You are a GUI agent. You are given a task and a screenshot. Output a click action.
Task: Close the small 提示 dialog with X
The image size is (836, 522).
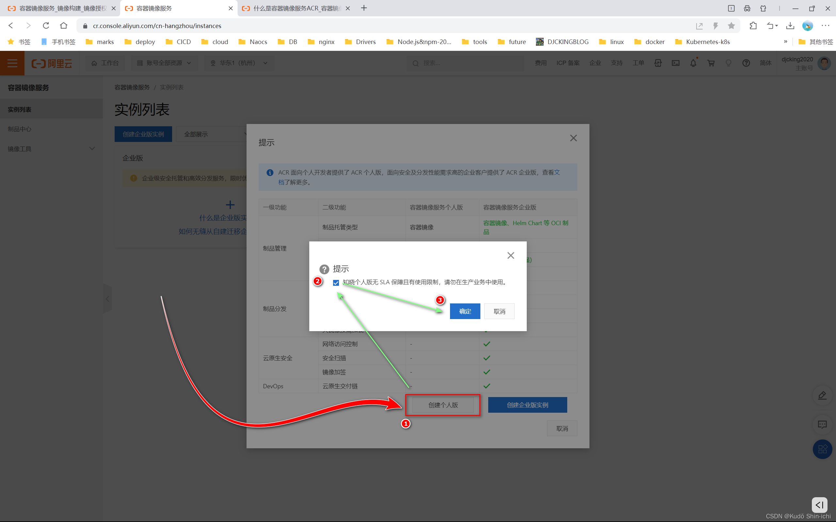(511, 255)
